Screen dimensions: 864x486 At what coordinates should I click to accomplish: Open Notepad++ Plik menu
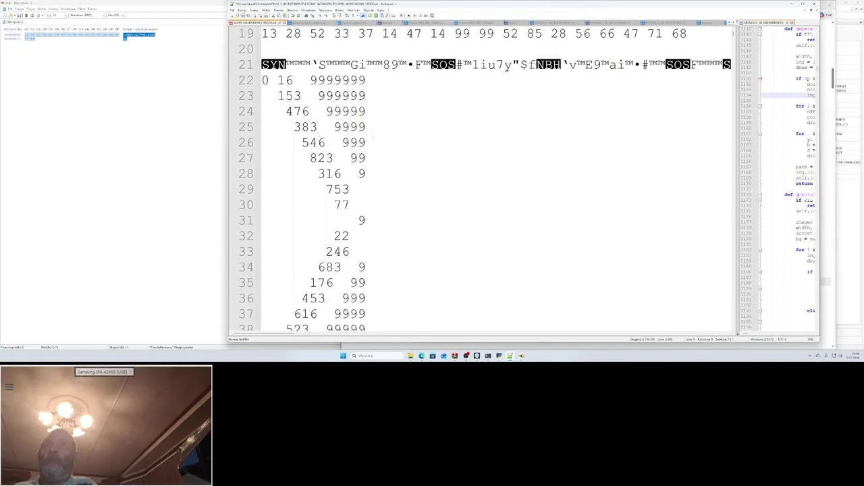tap(232, 10)
